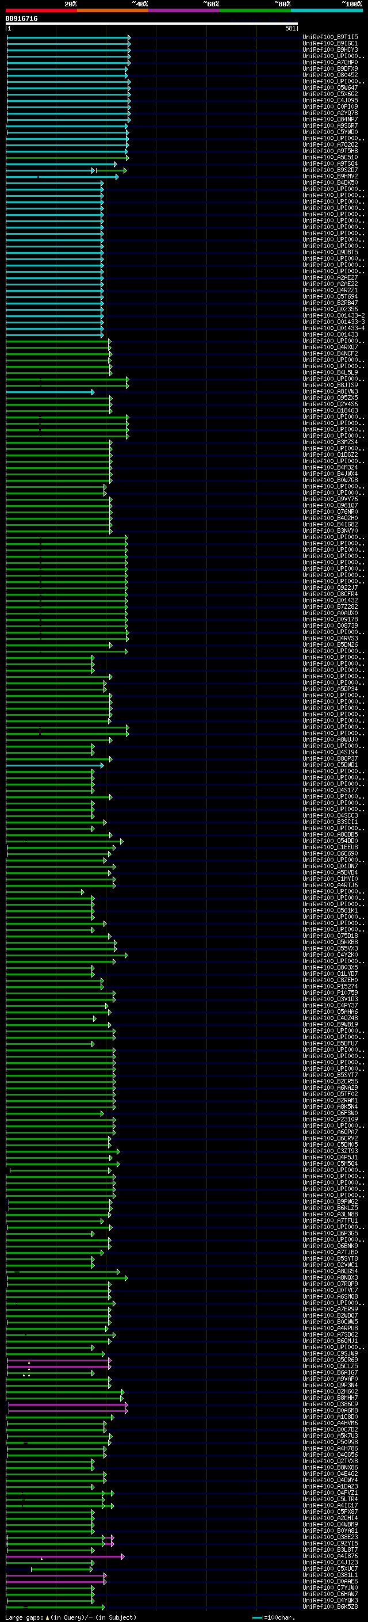Open hit UniRef100_B9IGC1
Image resolution: width=368 pixels, height=1622 pixels.
click(330, 44)
